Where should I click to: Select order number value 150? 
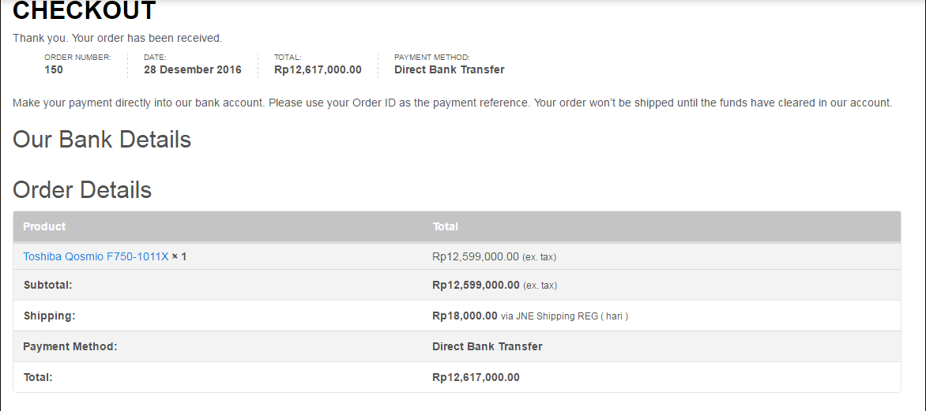point(54,69)
